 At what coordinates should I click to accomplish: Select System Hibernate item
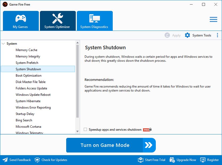[28, 101]
